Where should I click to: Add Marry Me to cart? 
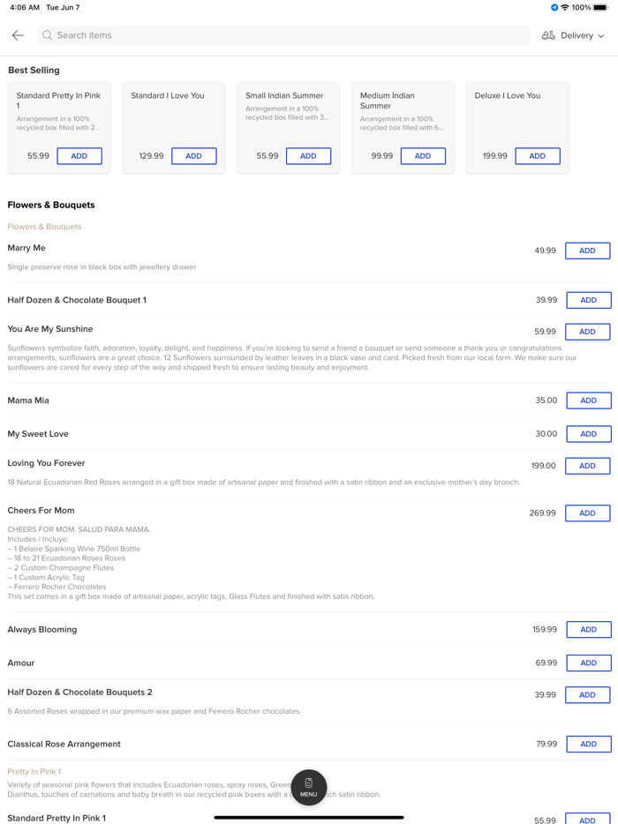[587, 251]
